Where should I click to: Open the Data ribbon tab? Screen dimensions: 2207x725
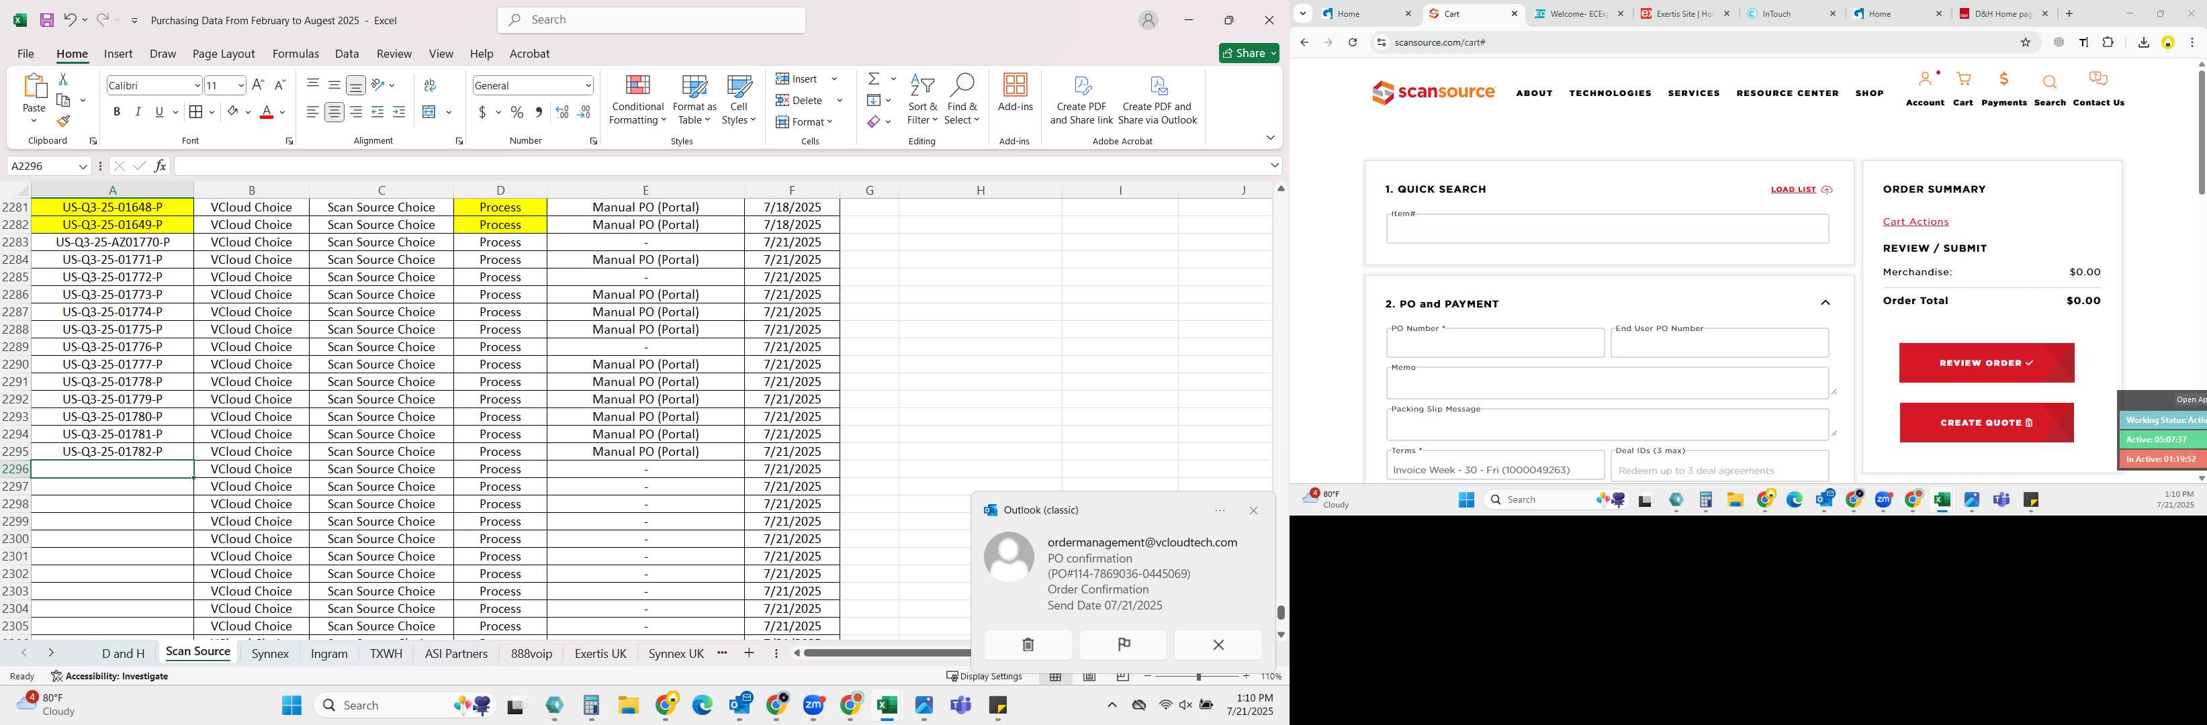point(347,53)
